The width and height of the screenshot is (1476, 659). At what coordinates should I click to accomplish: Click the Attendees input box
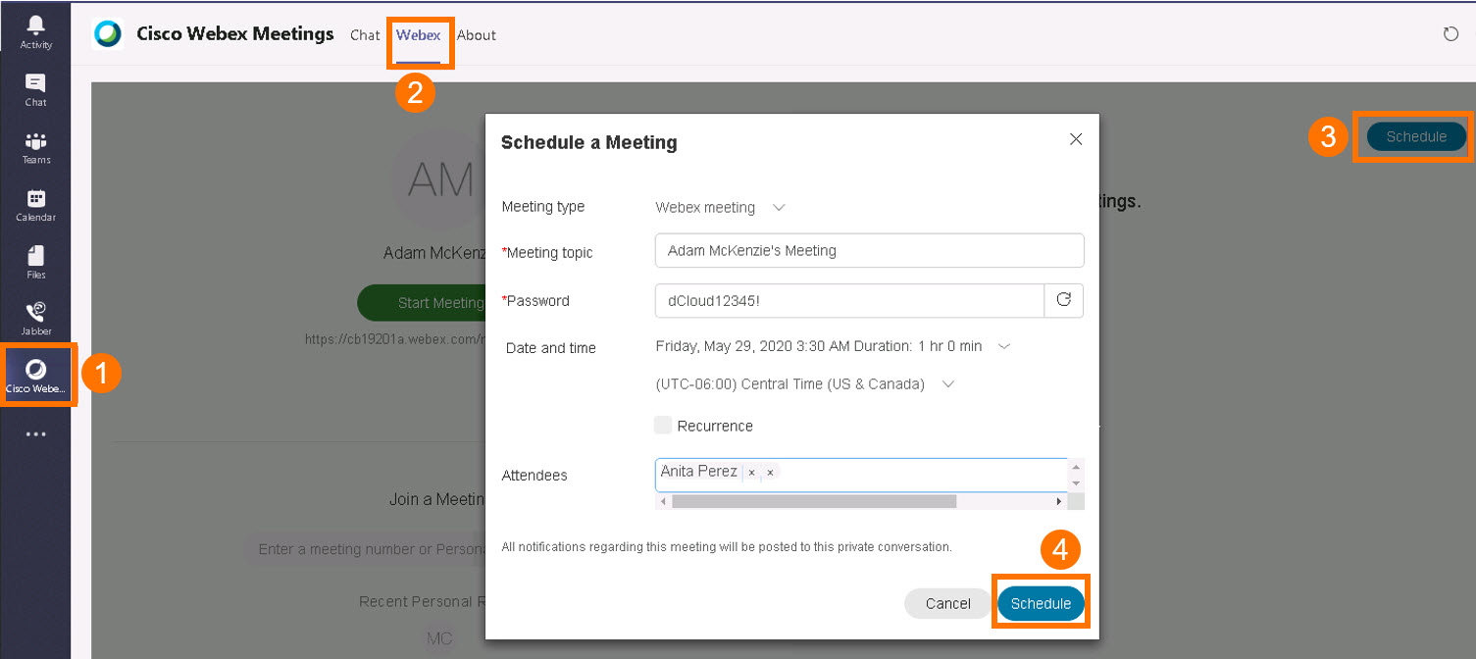(861, 475)
